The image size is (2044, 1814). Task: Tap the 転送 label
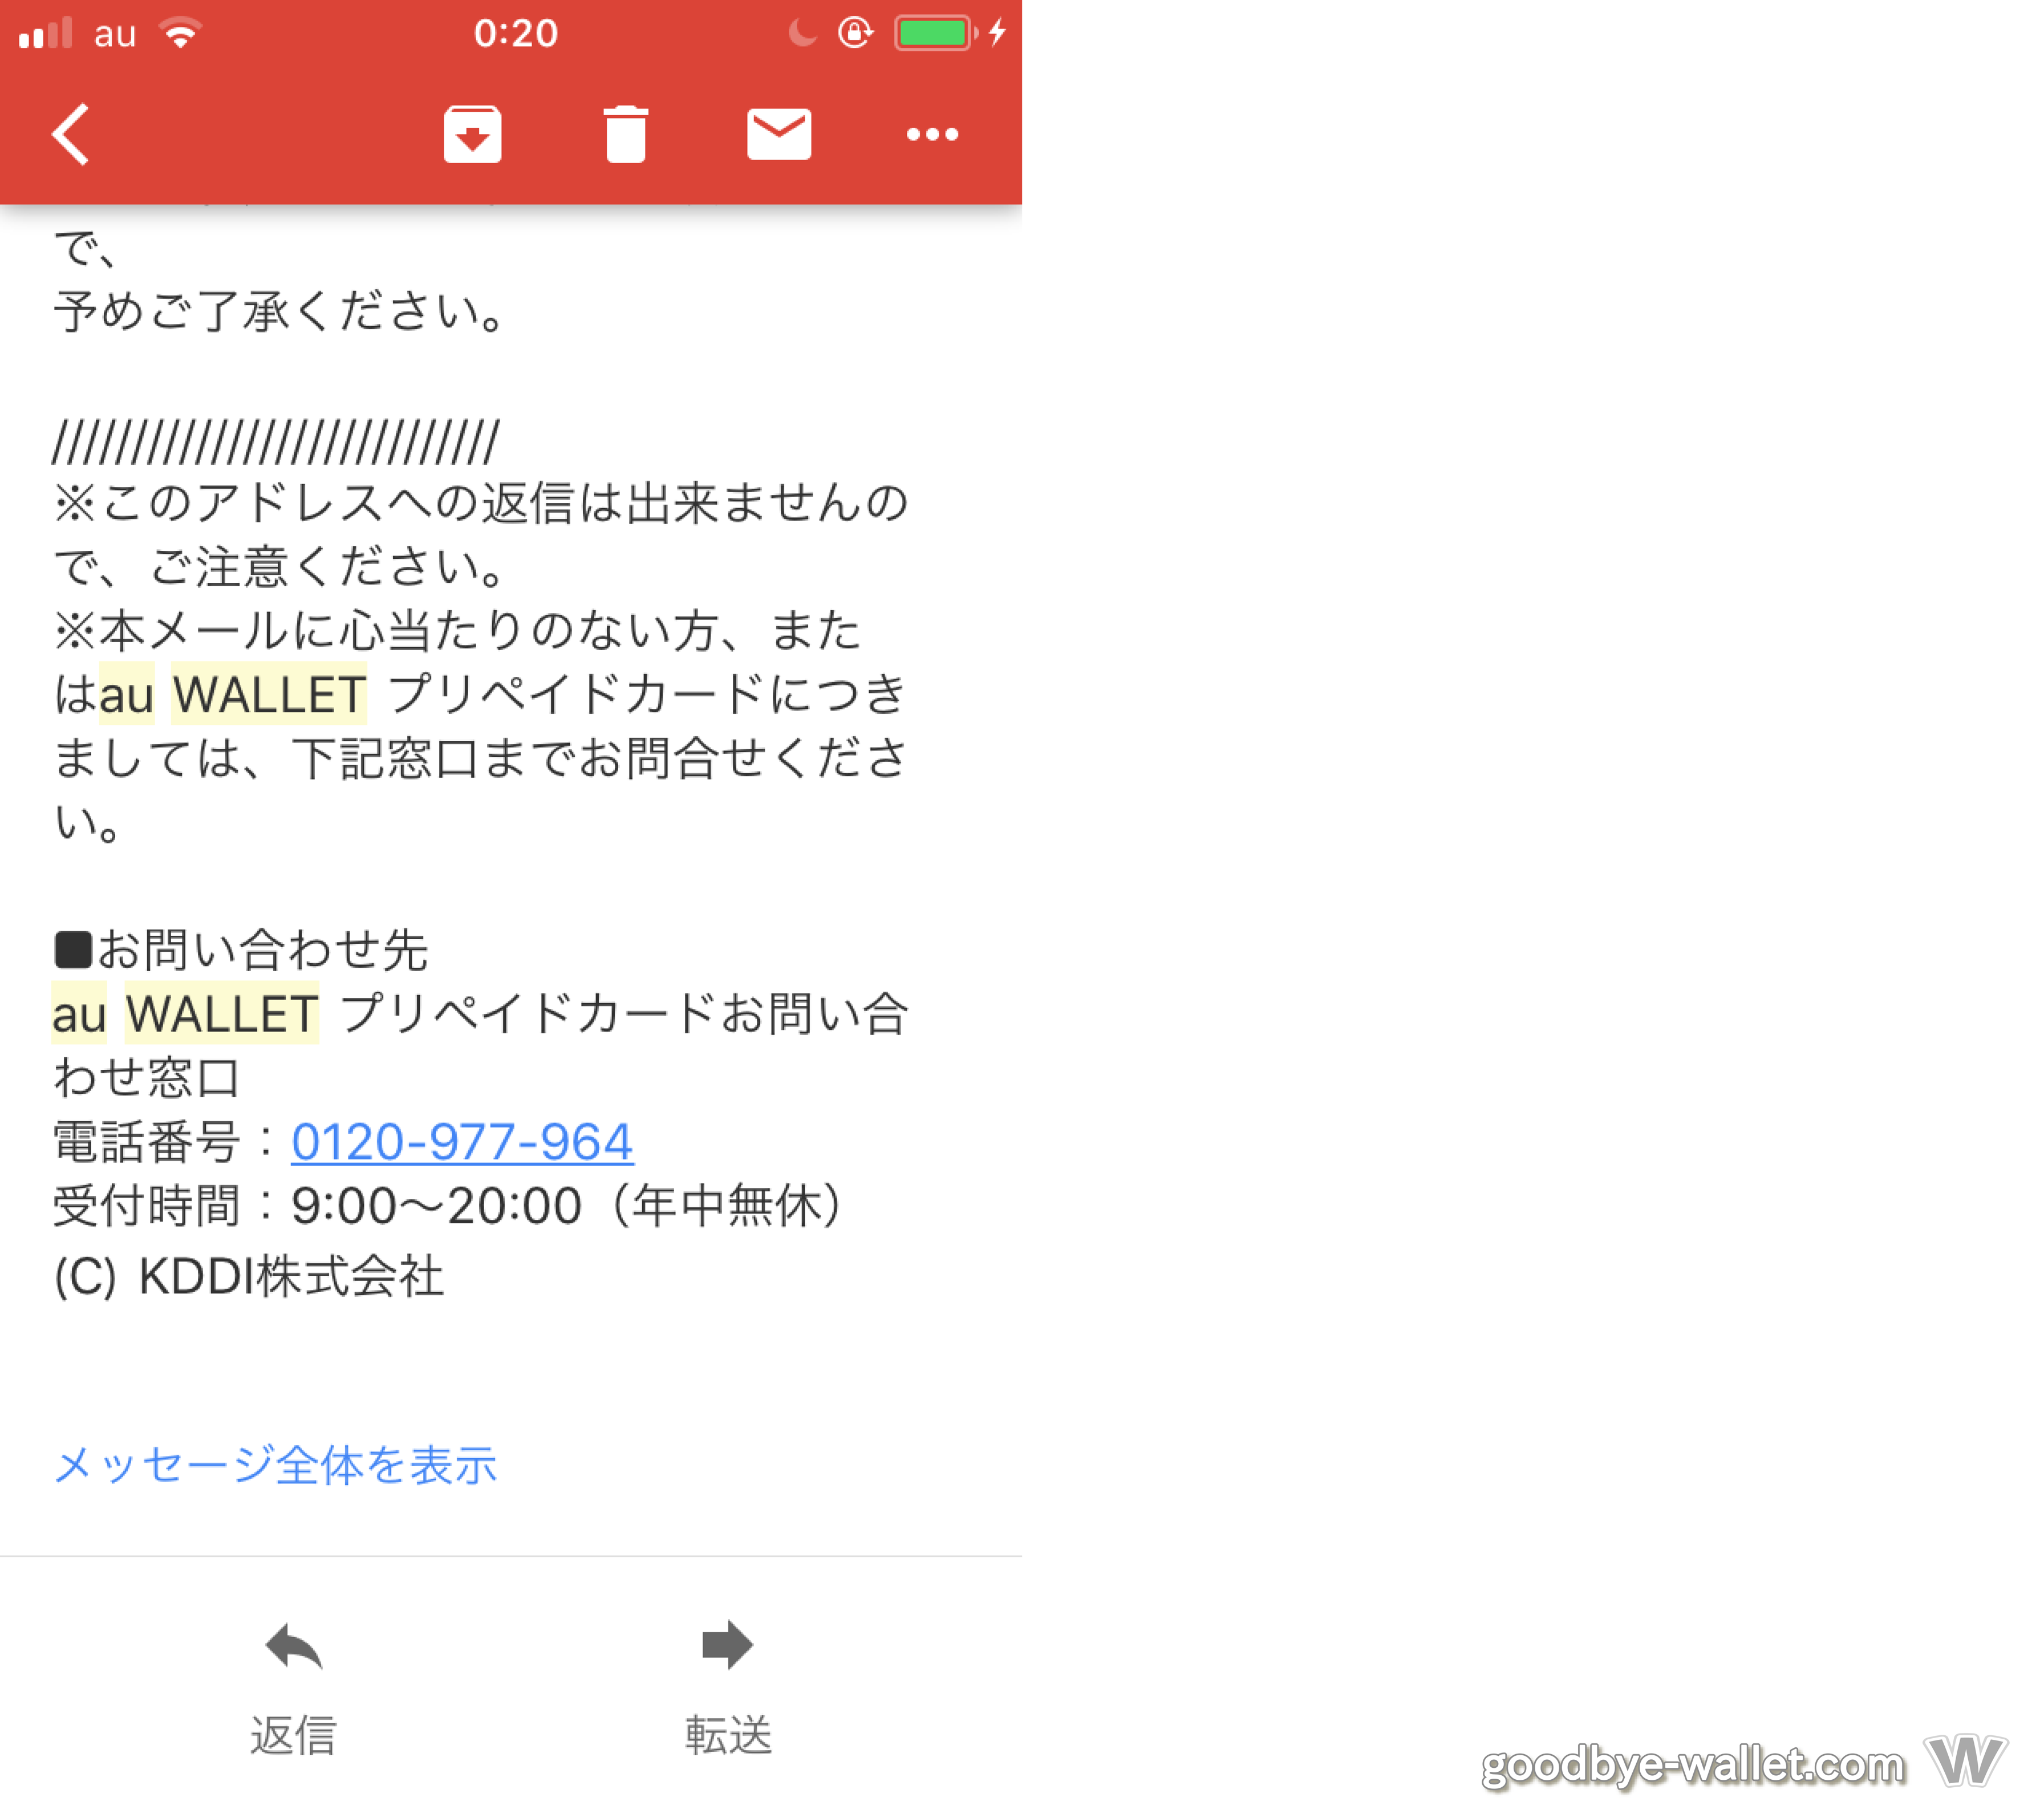coord(728,1735)
